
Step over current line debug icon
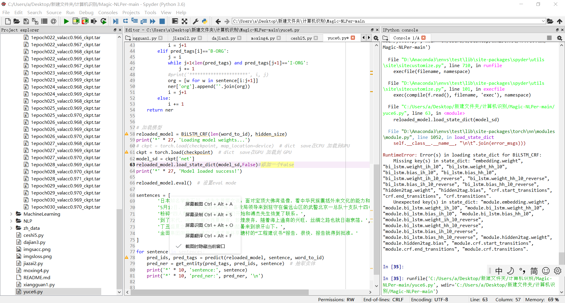coord(126,21)
